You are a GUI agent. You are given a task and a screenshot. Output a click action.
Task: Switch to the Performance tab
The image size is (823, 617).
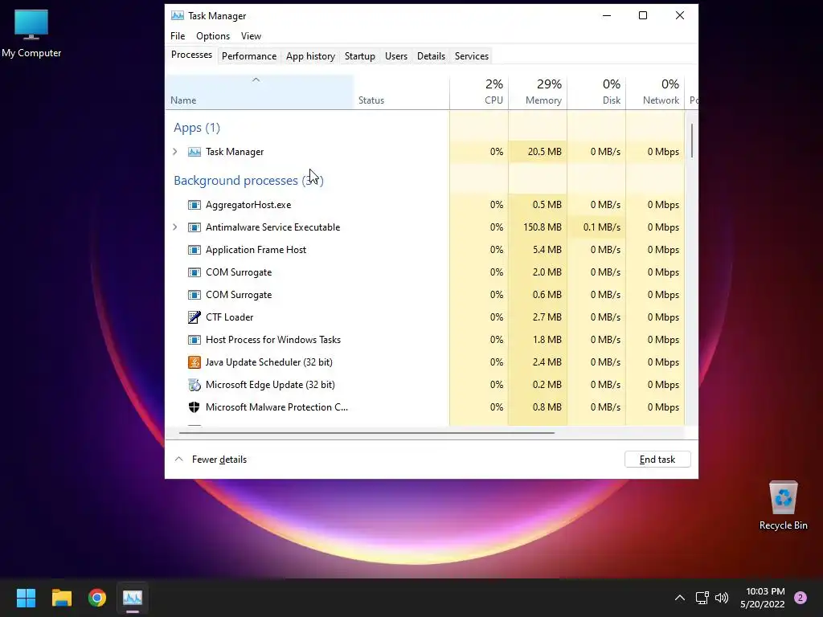pos(249,56)
